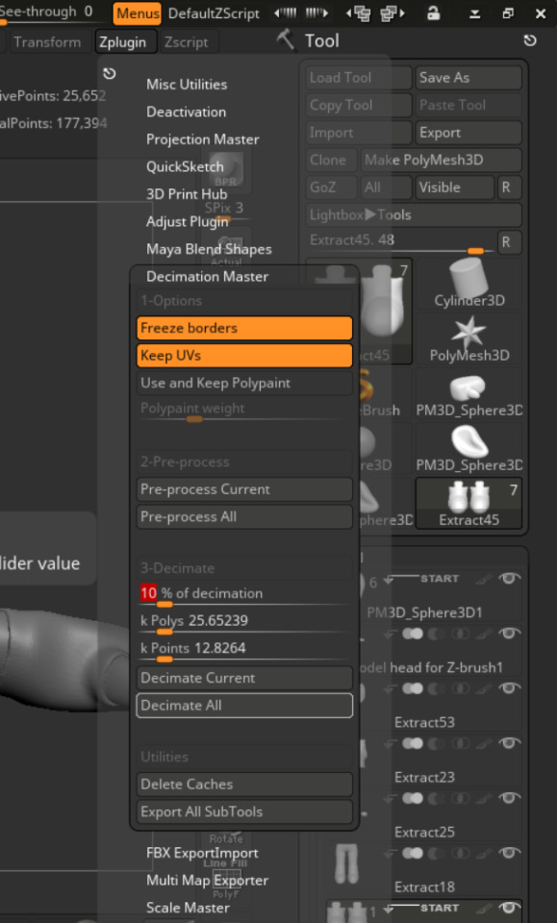The width and height of the screenshot is (557, 923).
Task: Click the k Points slider
Action: coord(244,651)
